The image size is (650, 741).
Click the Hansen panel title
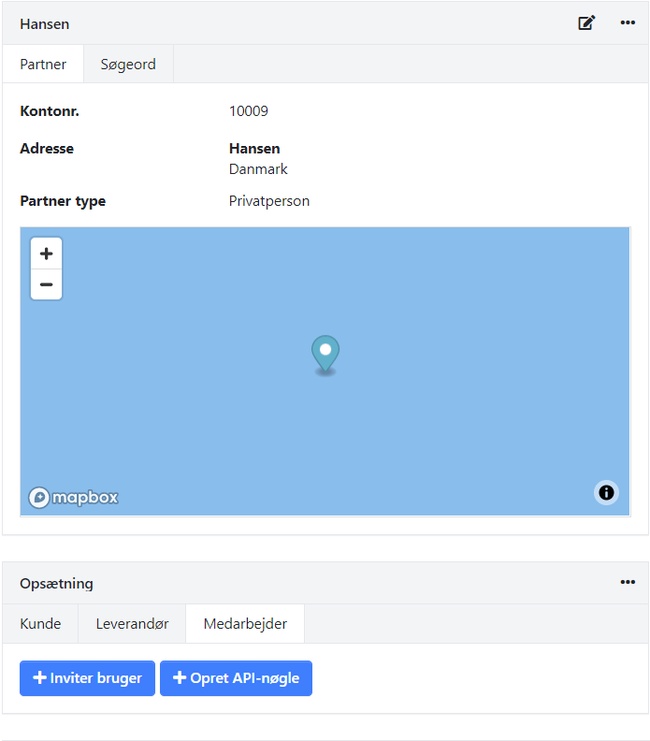pos(45,24)
